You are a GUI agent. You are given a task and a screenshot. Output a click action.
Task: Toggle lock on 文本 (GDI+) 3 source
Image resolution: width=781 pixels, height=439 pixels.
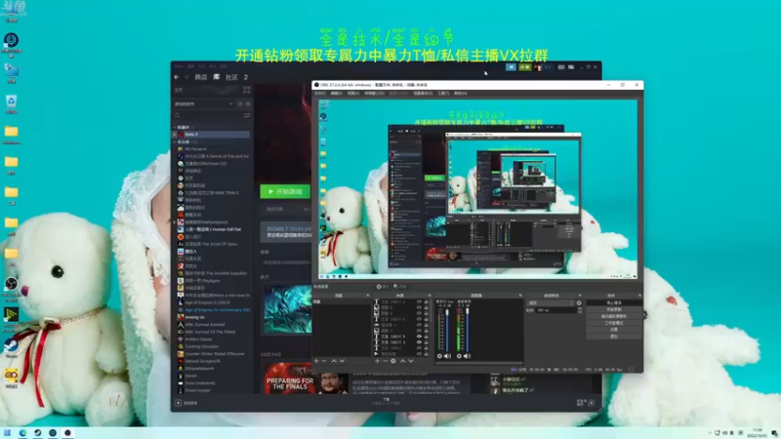(426, 342)
